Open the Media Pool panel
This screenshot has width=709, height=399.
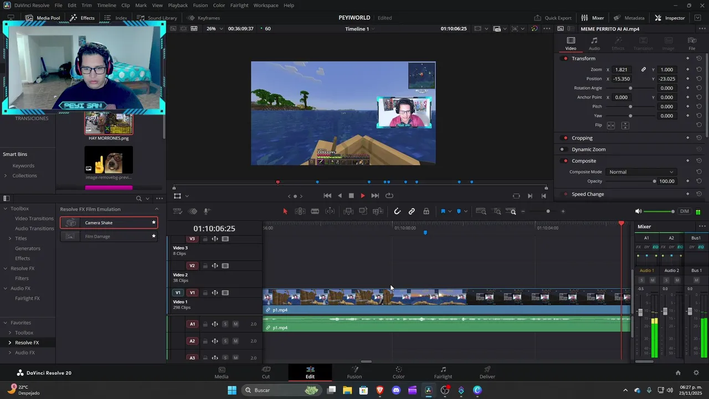[x=43, y=18]
